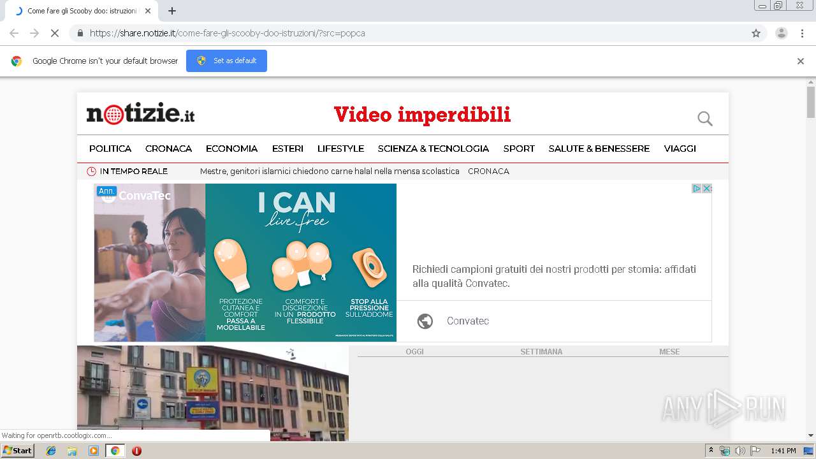Viewport: 816px width, 459px height.
Task: Dismiss the default browser notification bar
Action: click(801, 61)
